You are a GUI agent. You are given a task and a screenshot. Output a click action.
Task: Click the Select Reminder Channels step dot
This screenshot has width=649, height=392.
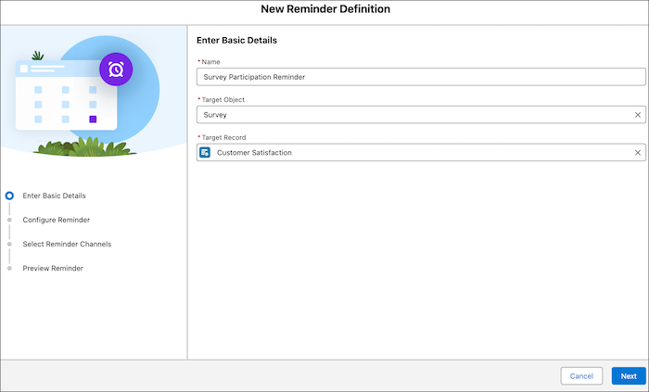[9, 244]
